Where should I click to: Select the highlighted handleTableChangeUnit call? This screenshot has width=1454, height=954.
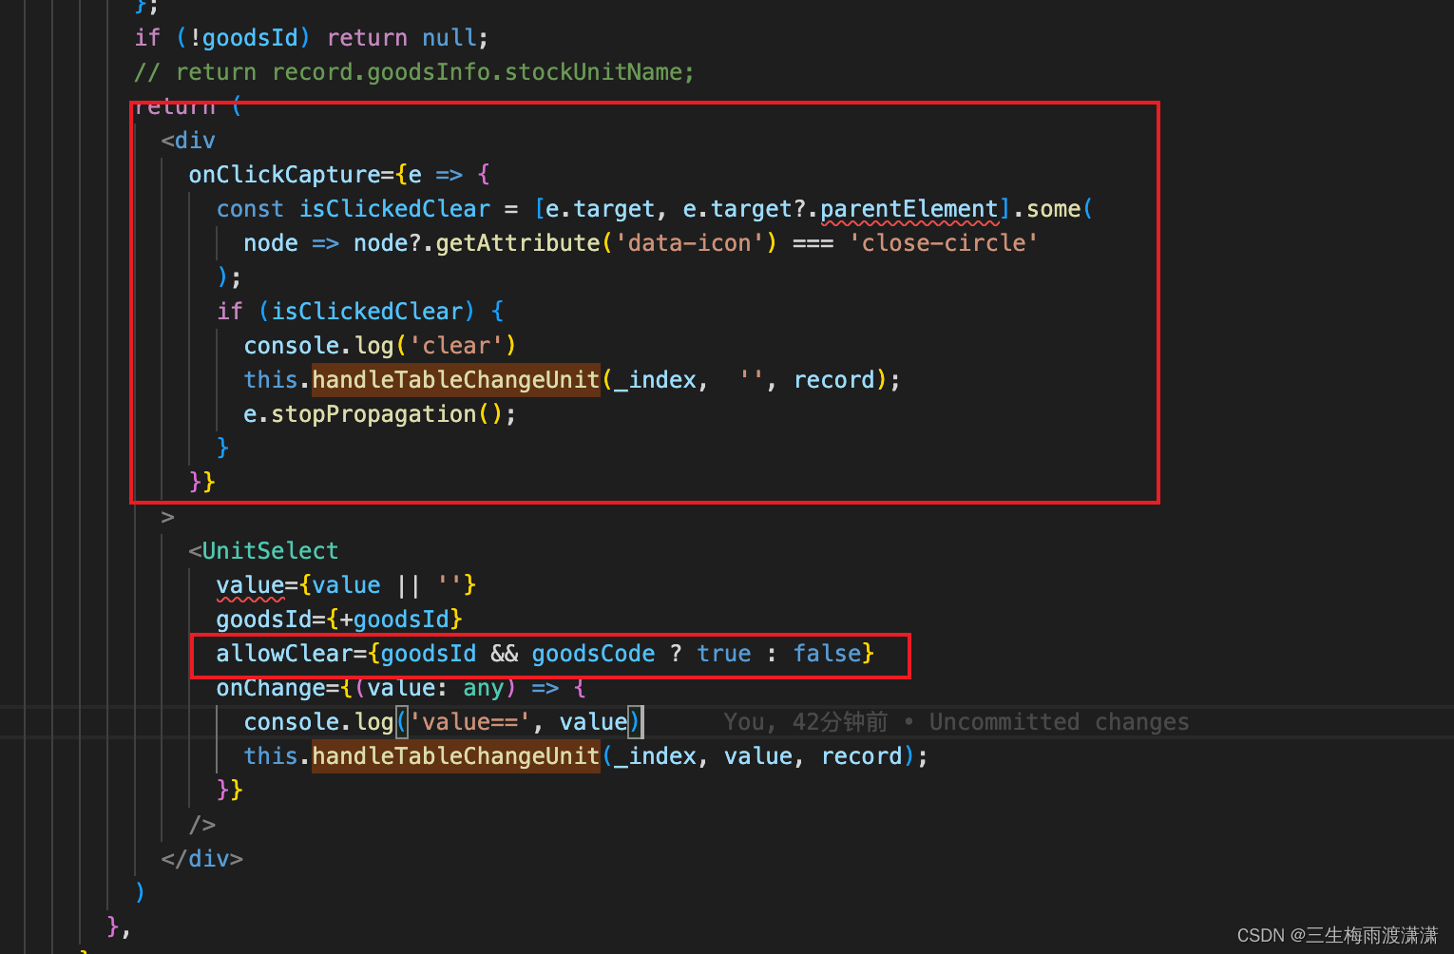pyautogui.click(x=454, y=379)
